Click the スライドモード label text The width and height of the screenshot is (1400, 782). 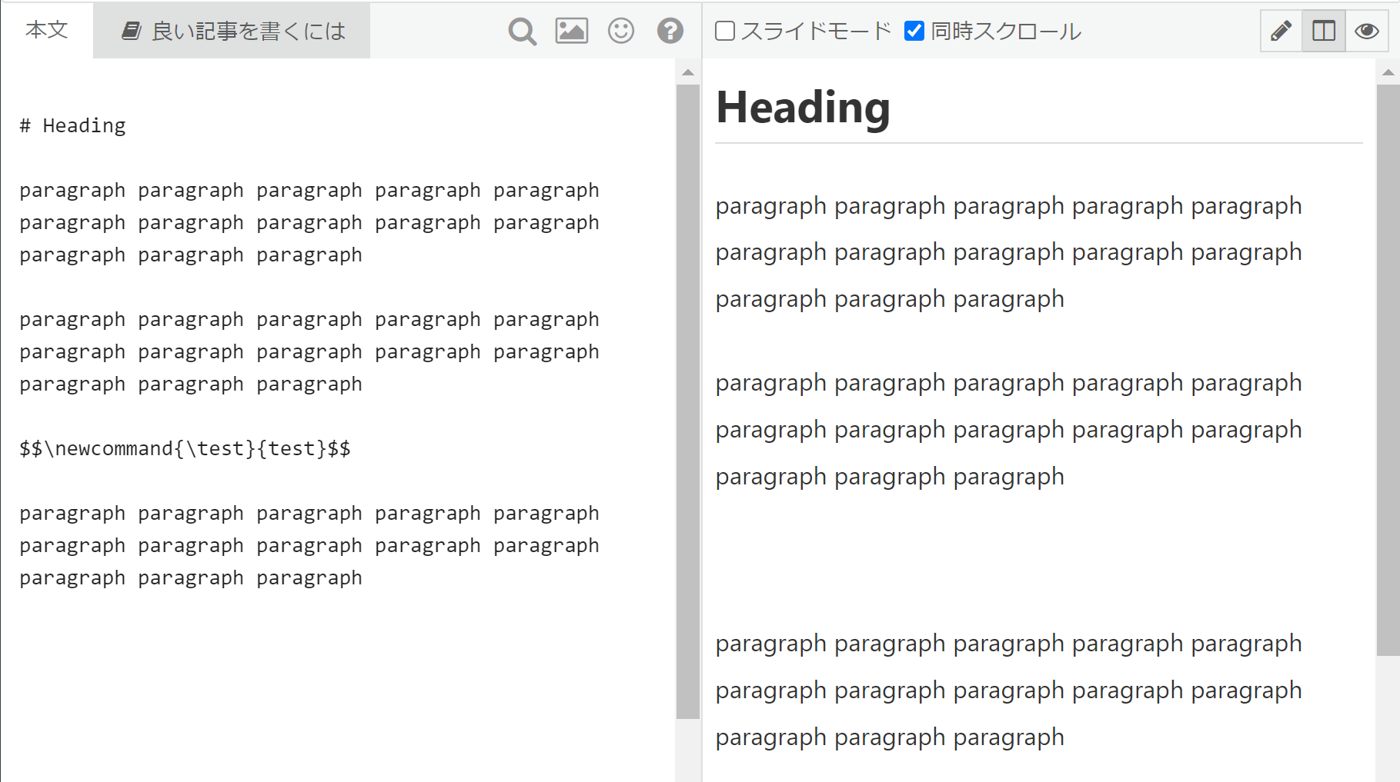(x=816, y=31)
